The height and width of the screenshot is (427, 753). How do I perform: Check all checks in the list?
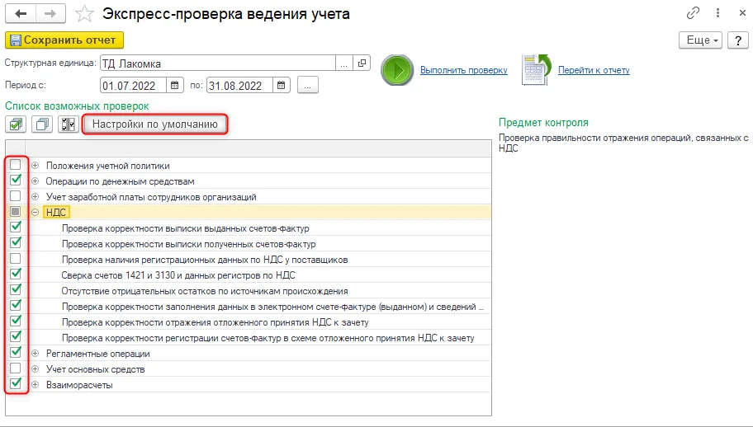(x=16, y=124)
